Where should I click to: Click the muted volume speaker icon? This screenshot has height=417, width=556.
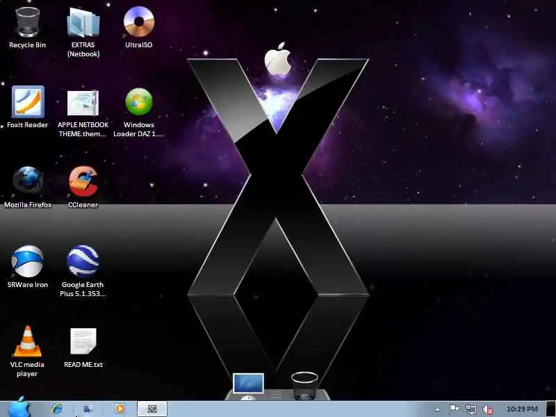[x=488, y=409]
